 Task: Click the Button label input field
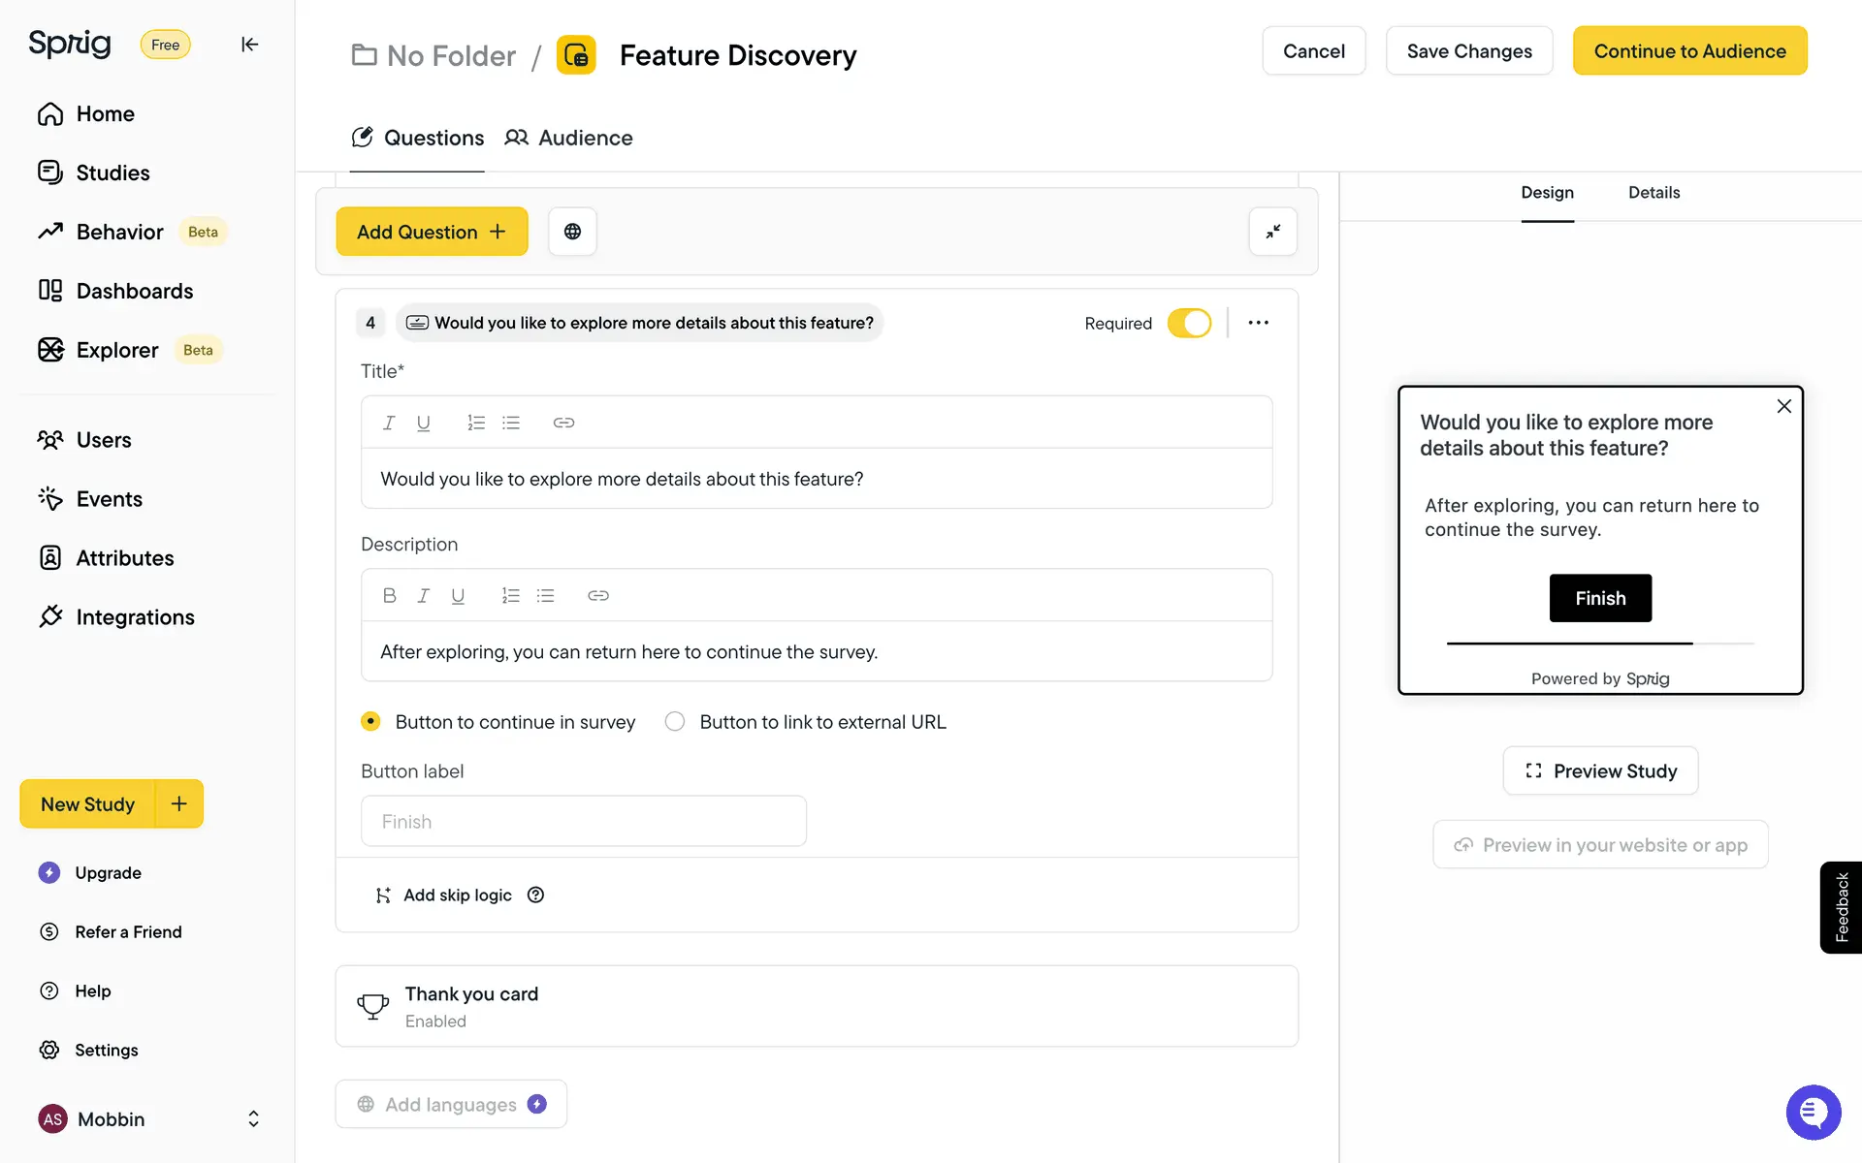[x=583, y=822]
